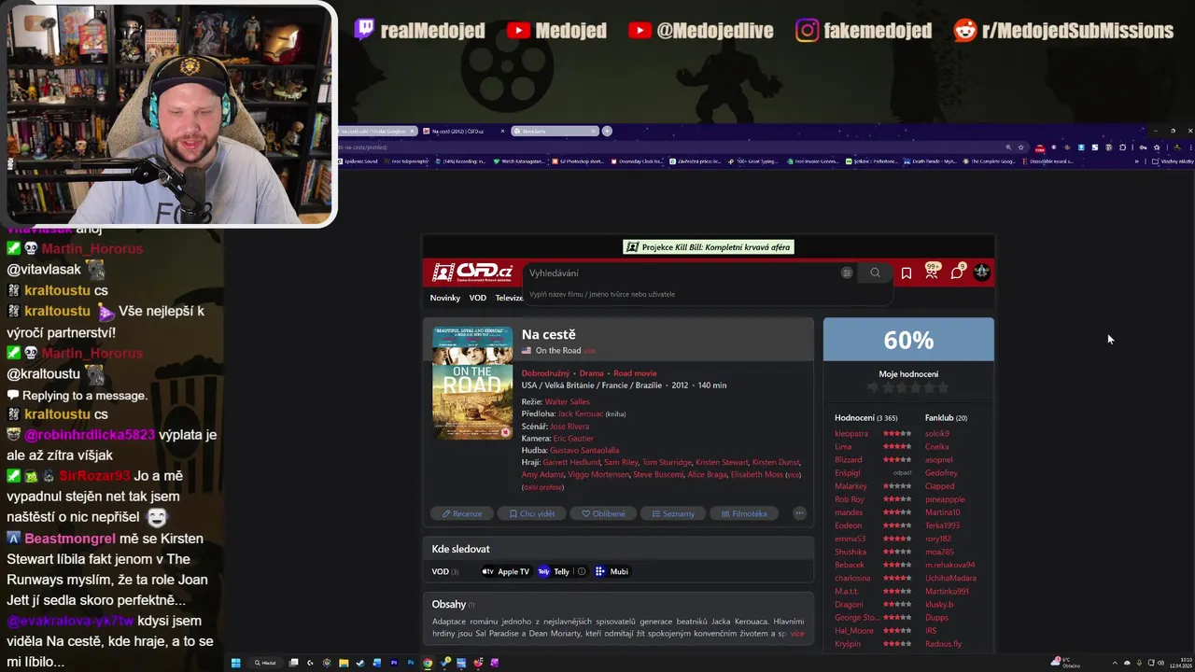
Task: Expand cast list with více link
Action: [794, 475]
